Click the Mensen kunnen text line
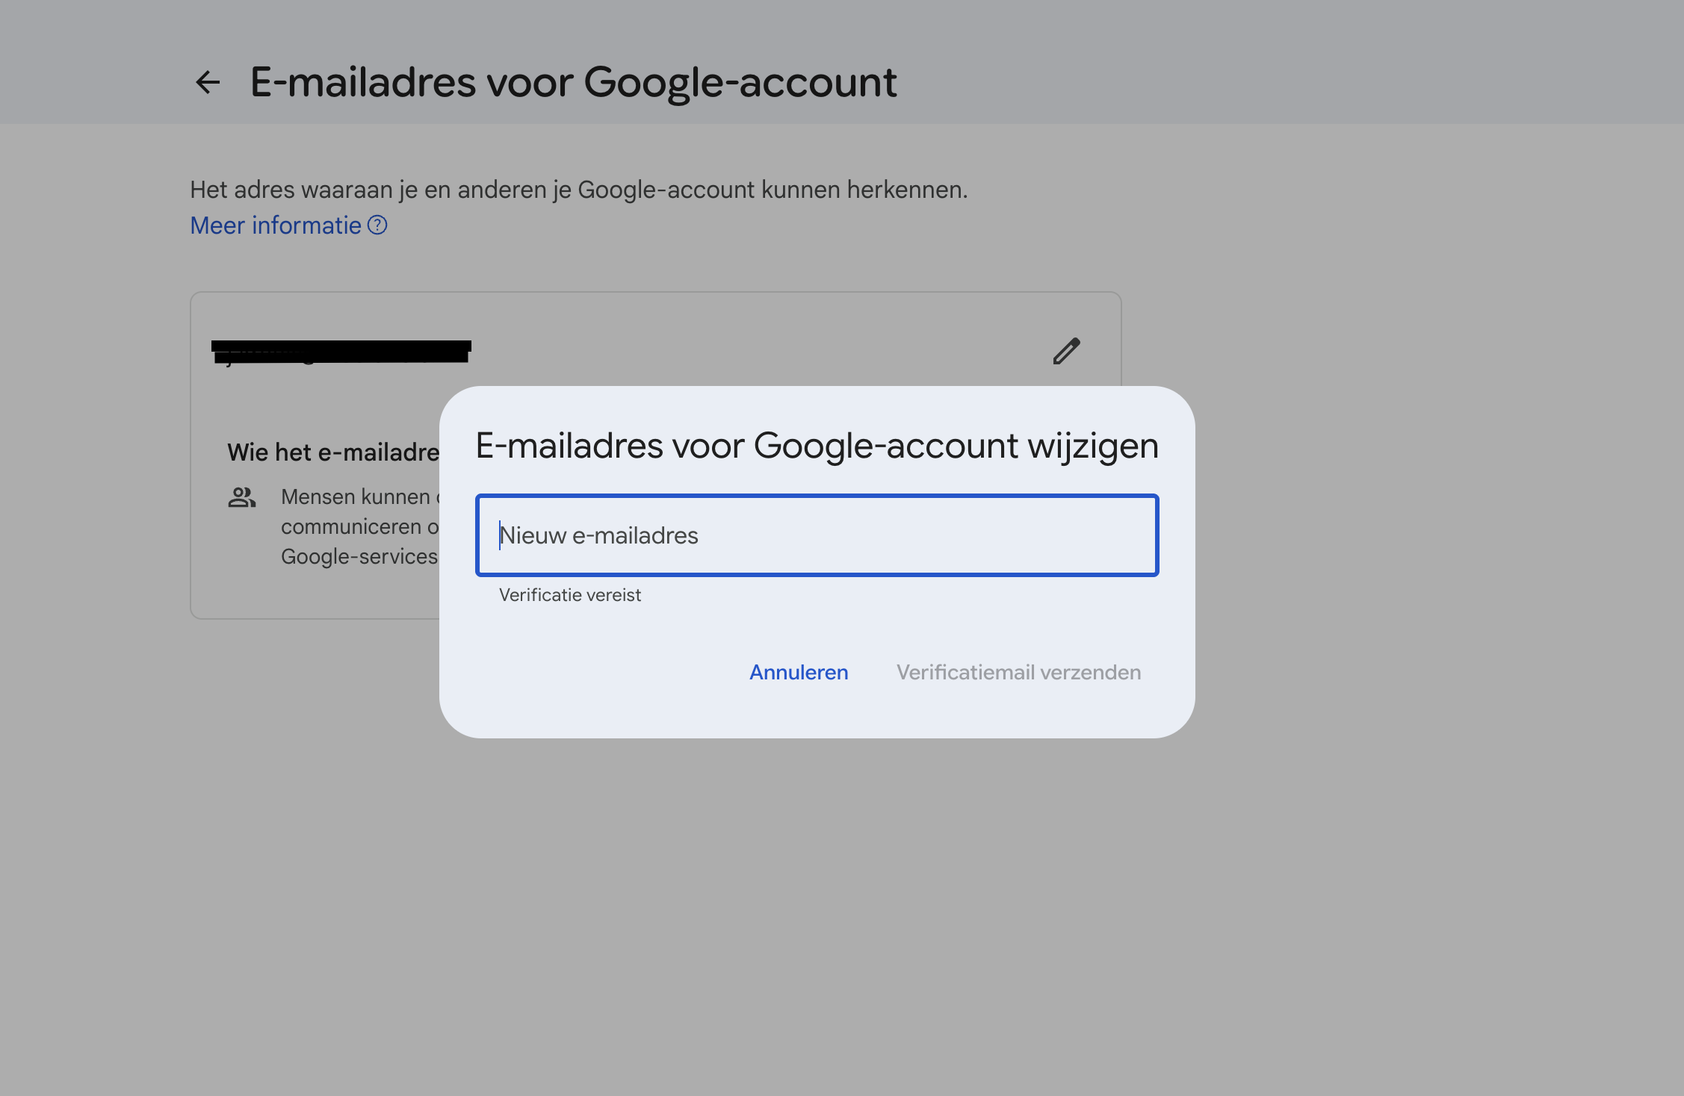 (x=356, y=497)
